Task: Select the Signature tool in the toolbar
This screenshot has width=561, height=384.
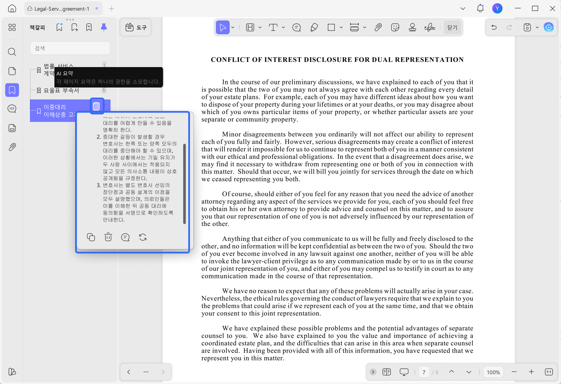Action: coord(430,27)
